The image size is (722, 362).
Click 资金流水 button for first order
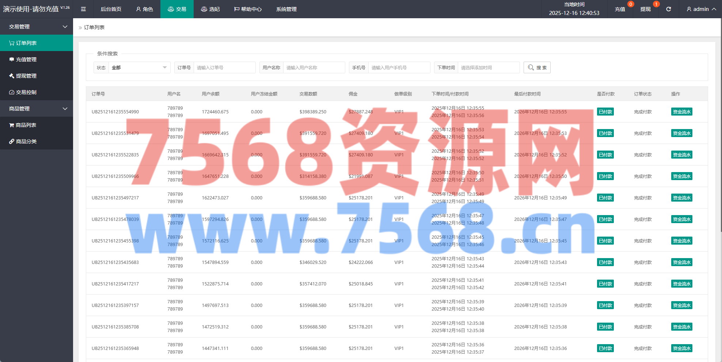coord(681,112)
